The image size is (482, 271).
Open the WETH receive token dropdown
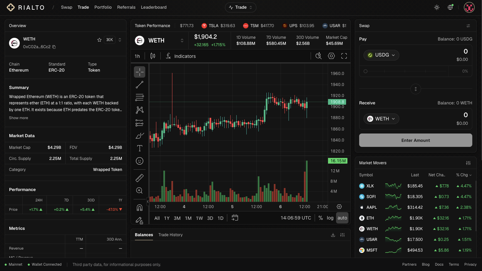point(381,118)
